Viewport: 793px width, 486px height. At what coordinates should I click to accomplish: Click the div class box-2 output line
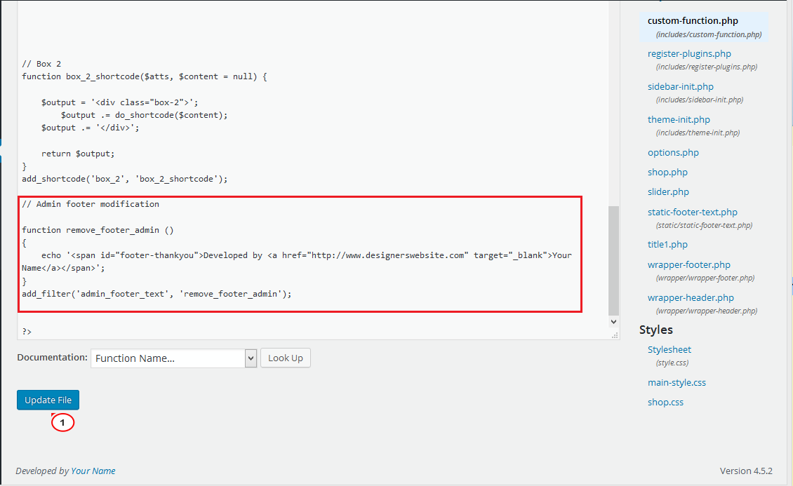pyautogui.click(x=120, y=102)
